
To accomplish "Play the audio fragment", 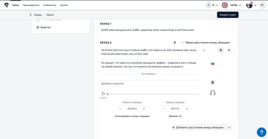I will 103,93.
